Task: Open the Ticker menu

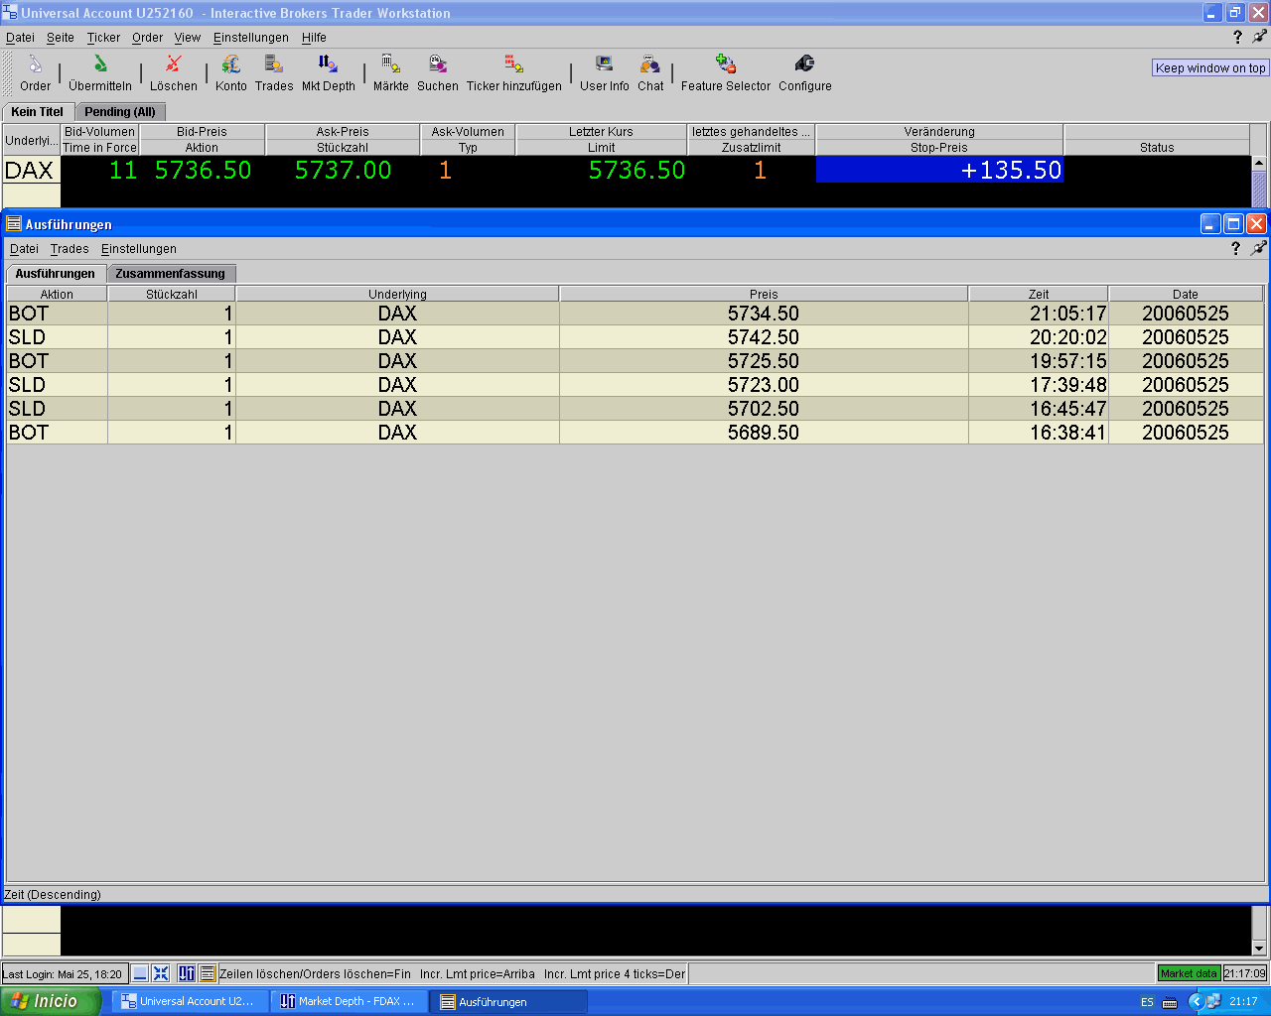Action: click(x=103, y=38)
